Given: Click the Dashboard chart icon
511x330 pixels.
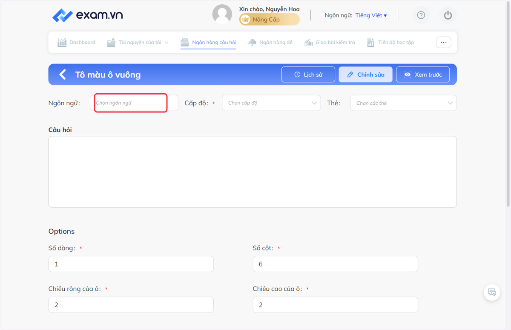Looking at the screenshot, I should pyautogui.click(x=62, y=42).
